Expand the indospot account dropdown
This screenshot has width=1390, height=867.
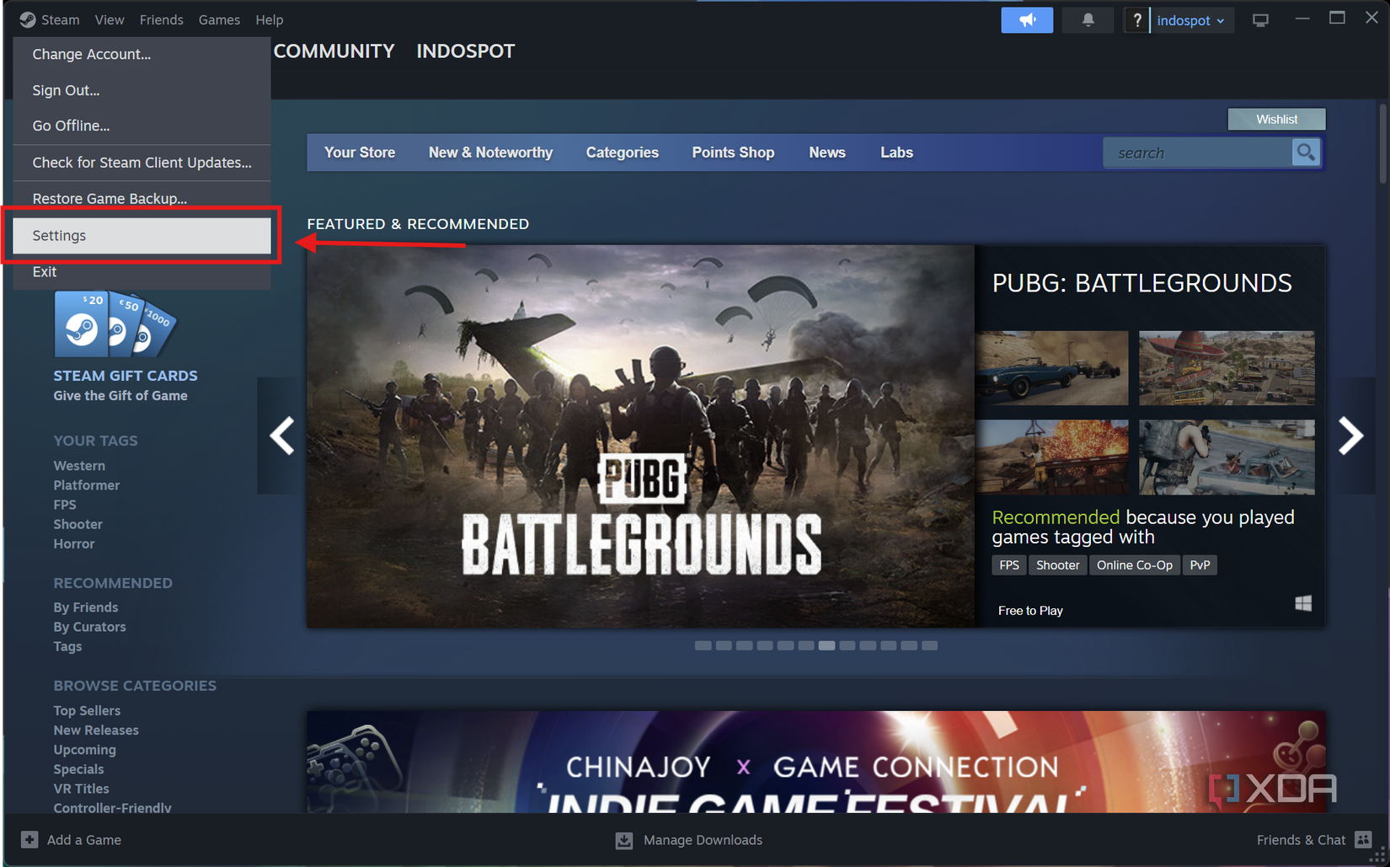(1190, 20)
